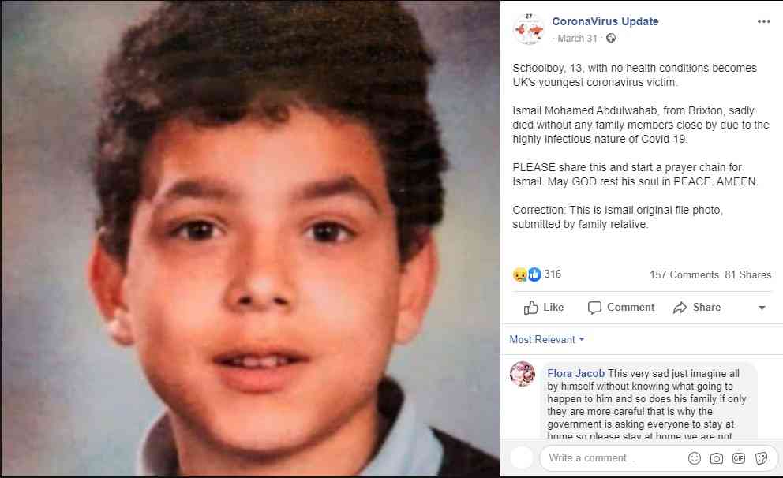Open CoronaVirus Update page link
This screenshot has width=783, height=478.
coord(605,21)
